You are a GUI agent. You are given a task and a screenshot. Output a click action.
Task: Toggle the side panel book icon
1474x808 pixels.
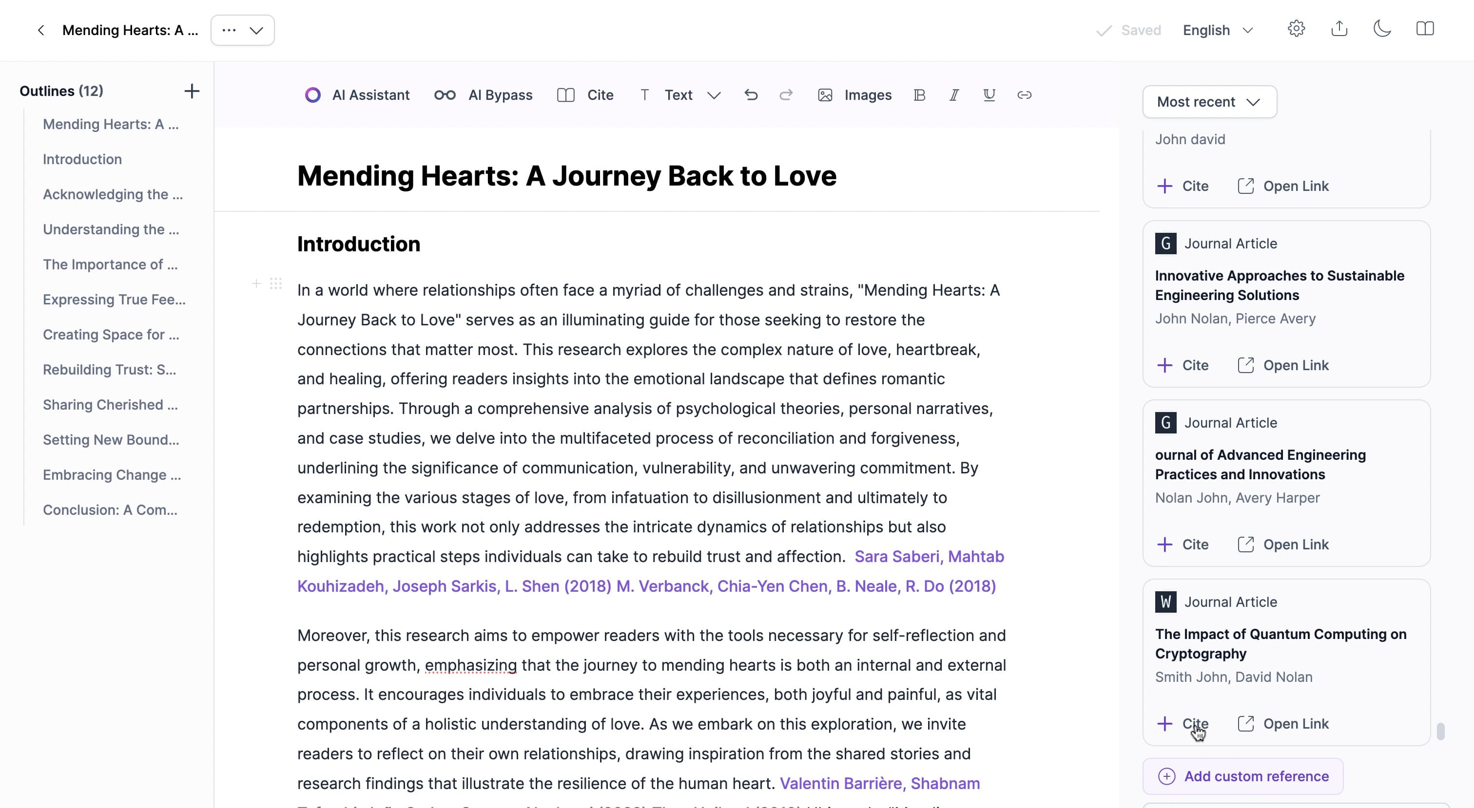1425,29
